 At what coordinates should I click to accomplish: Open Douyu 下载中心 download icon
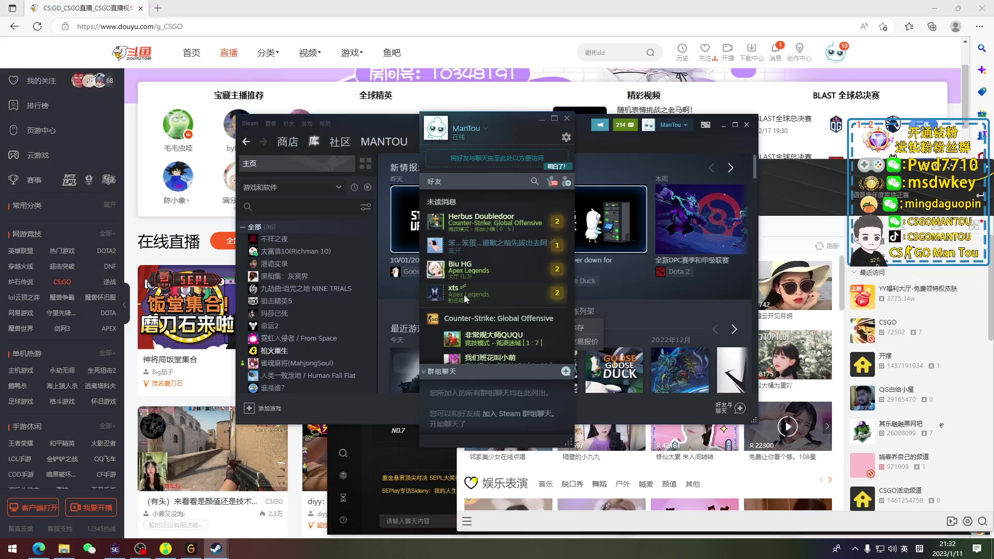coord(752,48)
